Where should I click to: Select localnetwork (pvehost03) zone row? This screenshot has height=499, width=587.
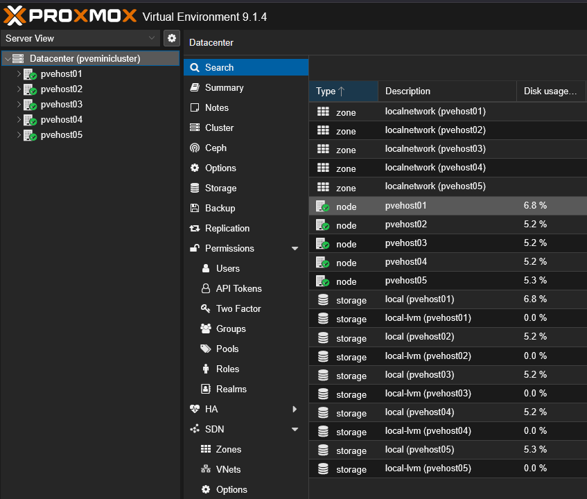(448, 149)
